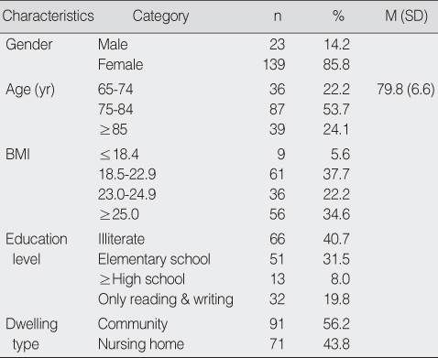Select the percent symbol column header
Viewport: 438px width, 358px height.
pyautogui.click(x=338, y=16)
